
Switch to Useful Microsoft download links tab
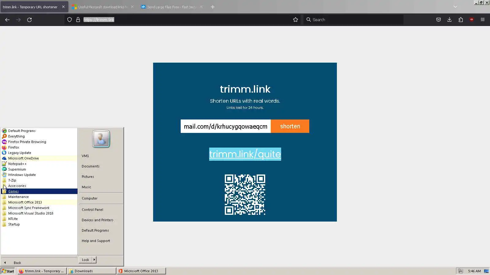pos(103,7)
